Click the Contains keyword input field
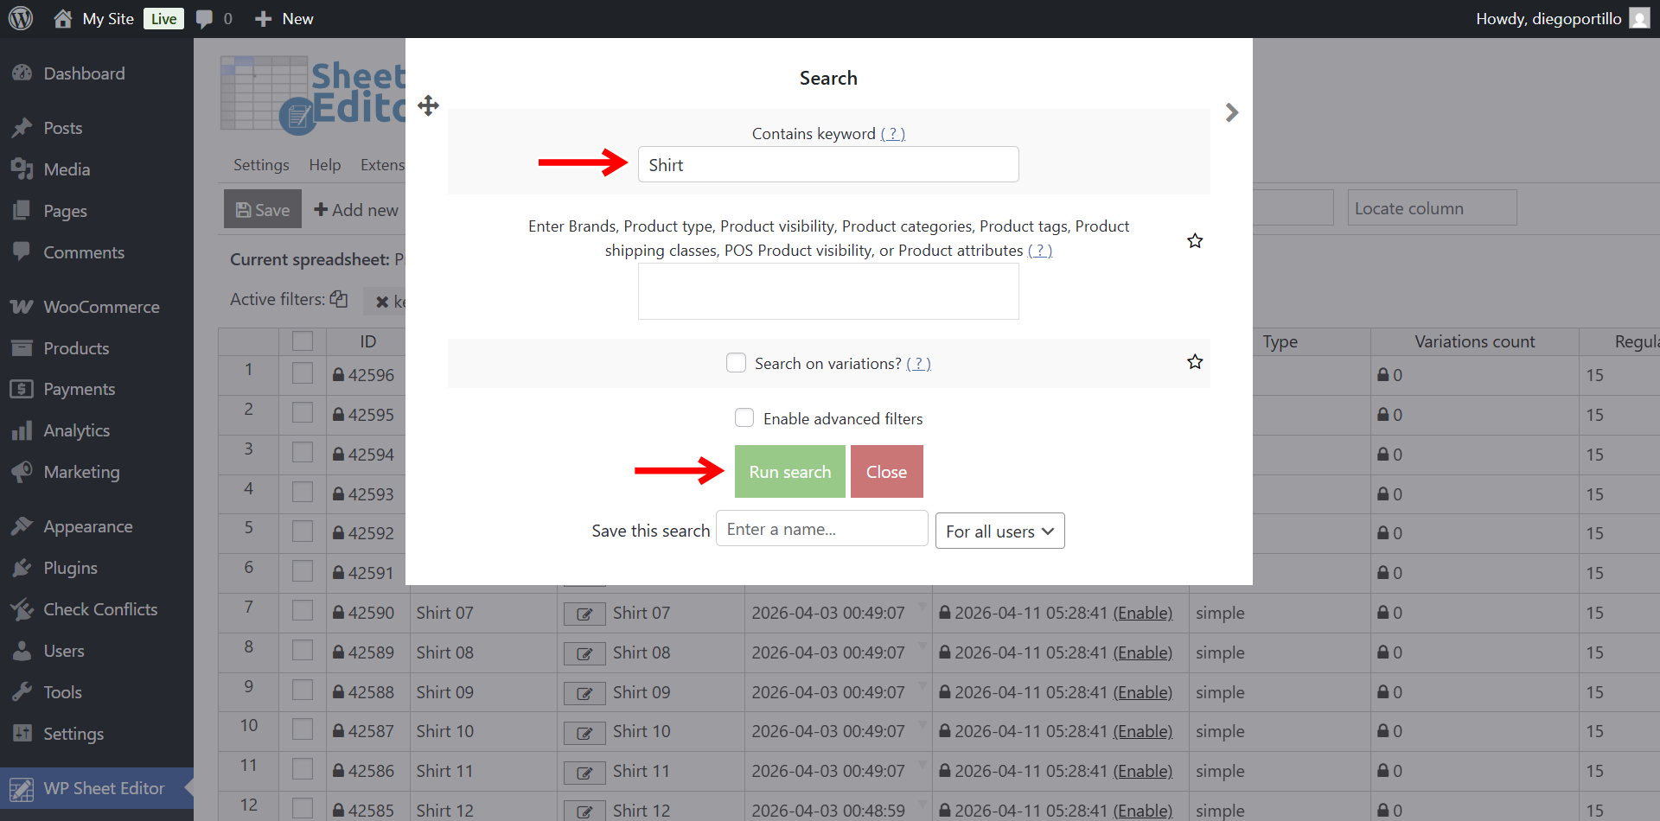Screen dimensions: 1660x821 tap(827, 164)
